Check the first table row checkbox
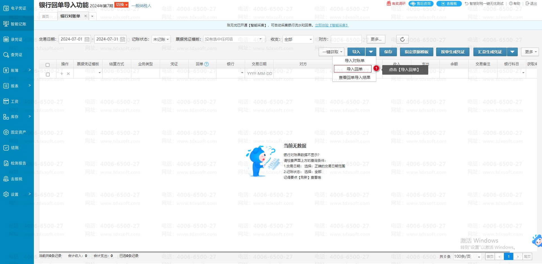The width and height of the screenshot is (542, 264). tap(48, 74)
